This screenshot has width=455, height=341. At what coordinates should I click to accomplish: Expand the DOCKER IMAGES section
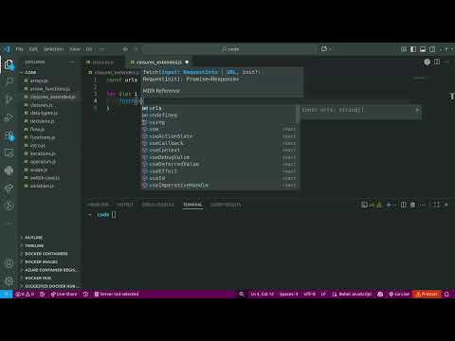[41, 261]
